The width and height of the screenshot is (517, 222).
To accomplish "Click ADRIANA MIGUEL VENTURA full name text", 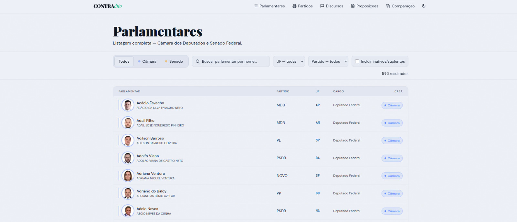I will [x=155, y=178].
